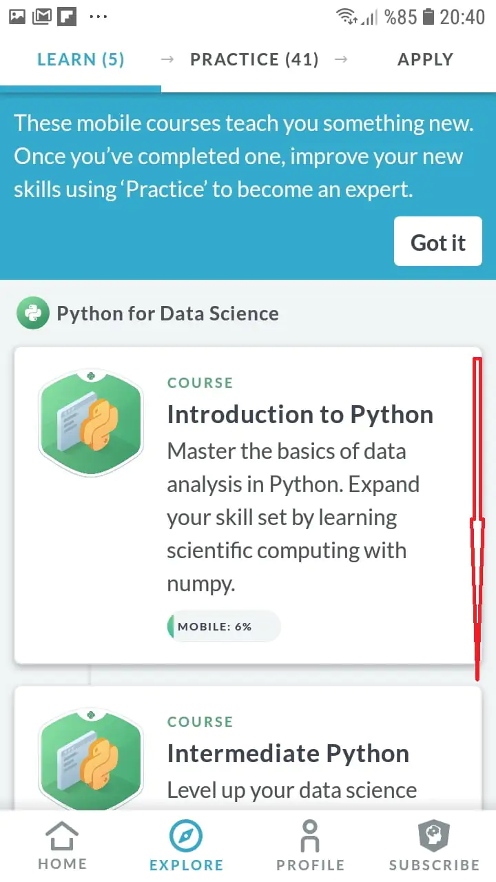
Task: Open Subscribe shield icon
Action: click(x=434, y=836)
